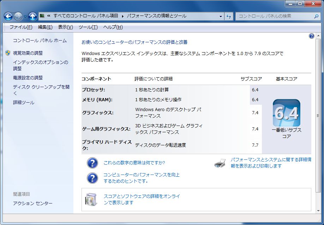This screenshot has height=225, width=324.
Task: Click the 評価についての詳細 column header
Action: coord(154,79)
